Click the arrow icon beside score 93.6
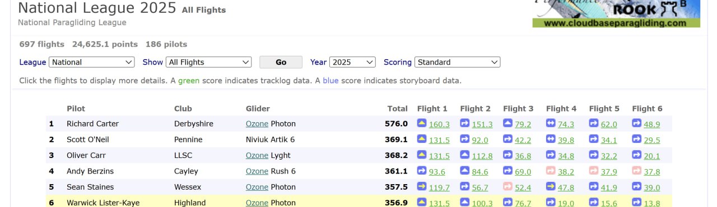Screen dimensions: 717x207 (x=422, y=171)
